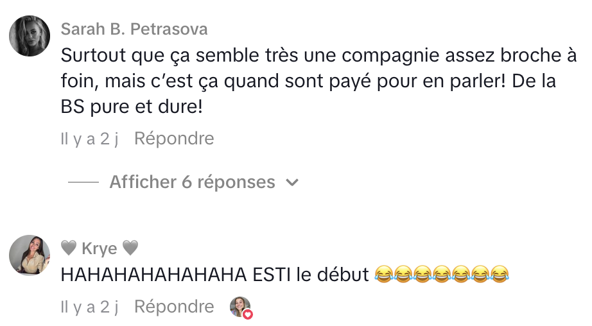Click the gray heart before Krye's name
The height and width of the screenshot is (326, 592).
(69, 248)
